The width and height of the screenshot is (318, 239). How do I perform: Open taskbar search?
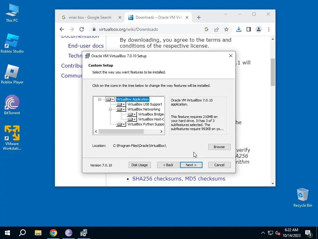(x=22, y=233)
